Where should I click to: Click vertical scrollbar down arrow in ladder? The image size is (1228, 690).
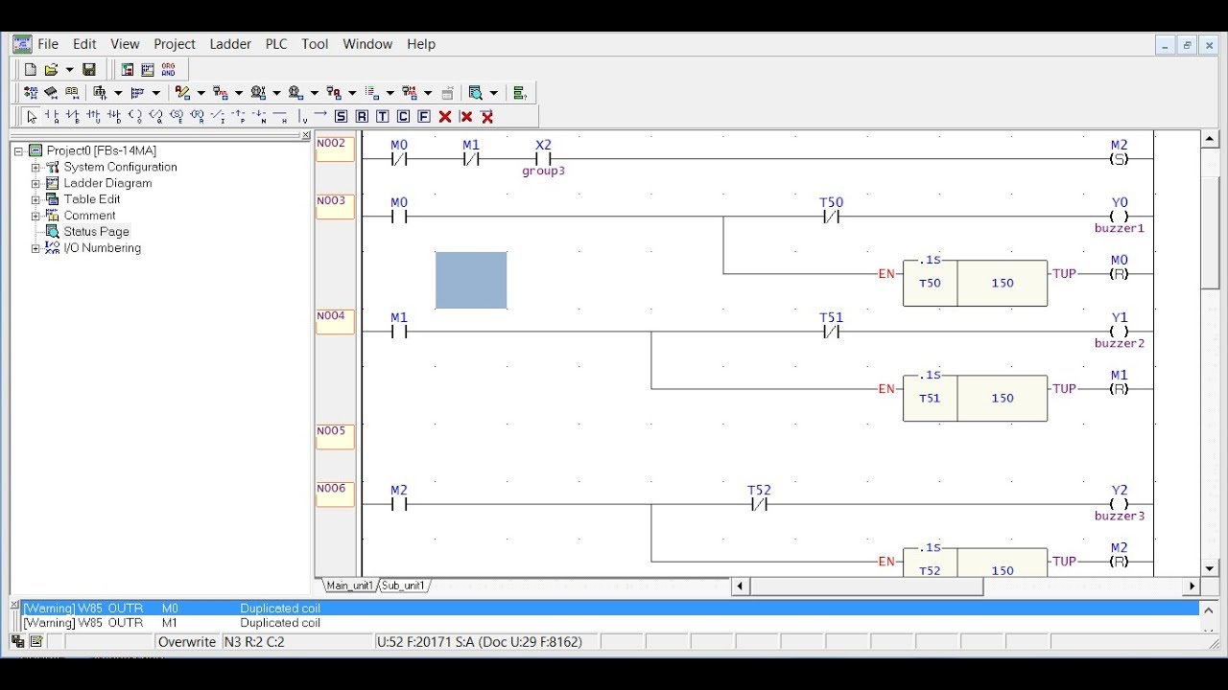[x=1210, y=568]
